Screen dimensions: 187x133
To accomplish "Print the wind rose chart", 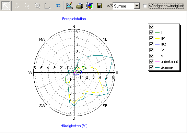I will 80,6.
